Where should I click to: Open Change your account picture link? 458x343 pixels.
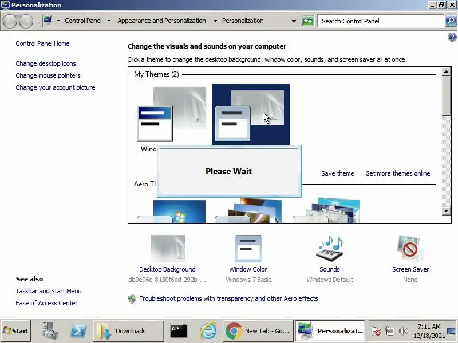tap(56, 87)
